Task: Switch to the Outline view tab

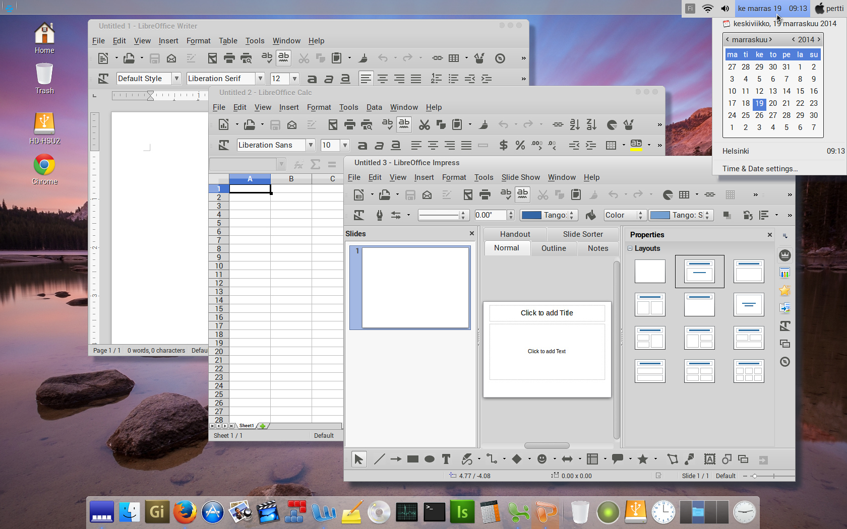Action: click(553, 248)
